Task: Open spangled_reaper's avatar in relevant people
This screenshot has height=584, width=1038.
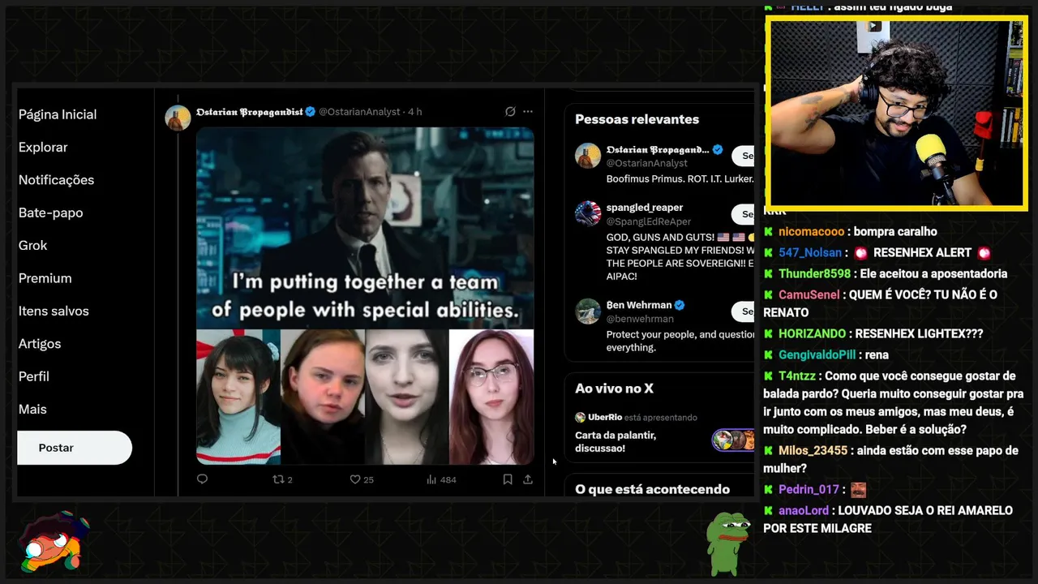Action: 588,213
